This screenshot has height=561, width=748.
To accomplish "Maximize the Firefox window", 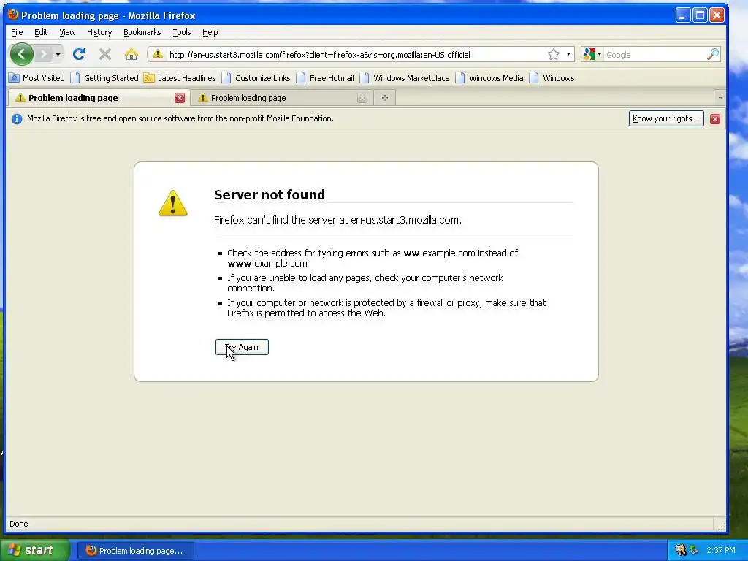I will click(x=700, y=15).
